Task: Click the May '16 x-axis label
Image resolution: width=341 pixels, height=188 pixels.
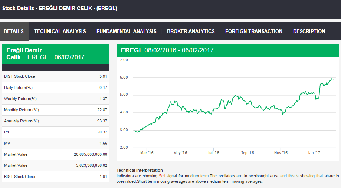Action: 180,152
